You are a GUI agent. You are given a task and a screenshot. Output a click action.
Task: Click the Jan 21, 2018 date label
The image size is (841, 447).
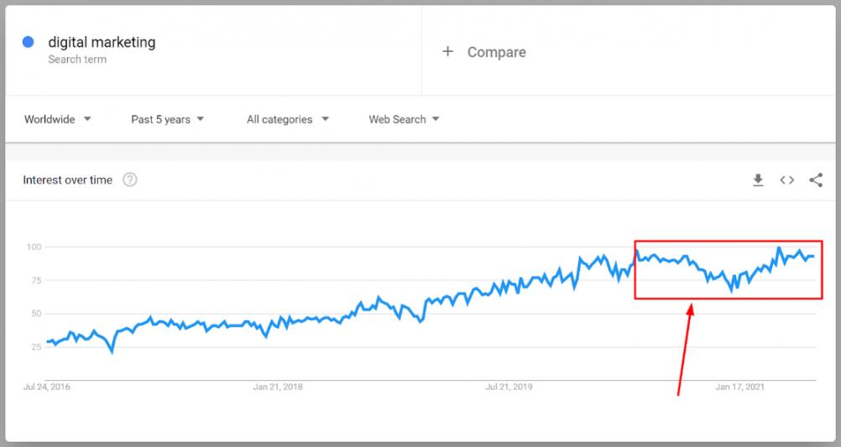click(278, 387)
